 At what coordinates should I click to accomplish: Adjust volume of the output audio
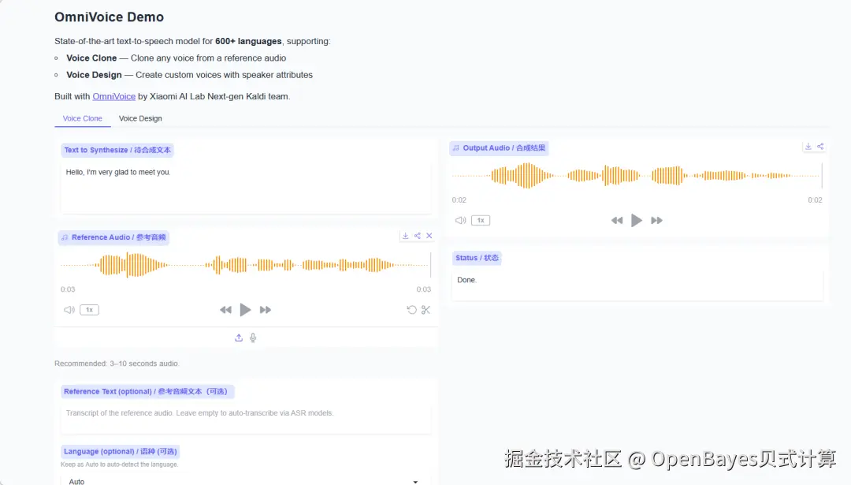460,220
